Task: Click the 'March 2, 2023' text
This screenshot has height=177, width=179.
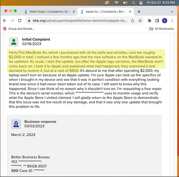Action: point(23,135)
